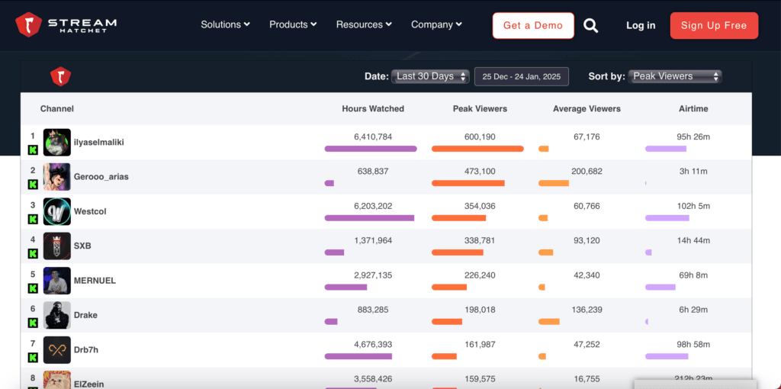Select channel name Drake

(x=85, y=315)
